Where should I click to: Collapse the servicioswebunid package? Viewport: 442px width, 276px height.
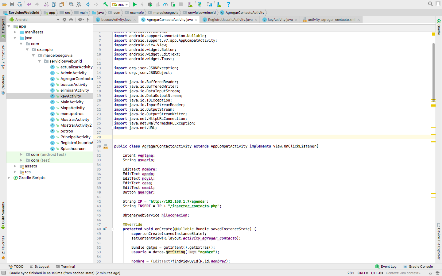point(39,61)
